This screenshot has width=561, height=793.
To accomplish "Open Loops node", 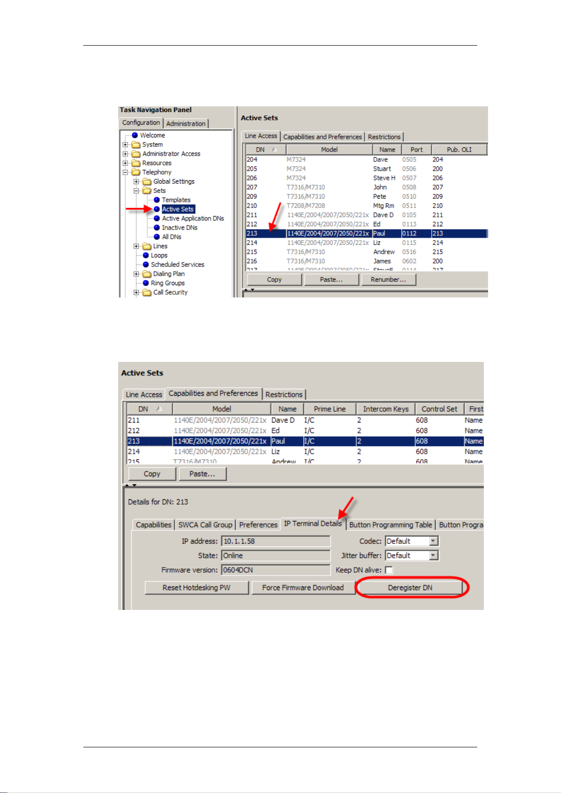I will [159, 255].
